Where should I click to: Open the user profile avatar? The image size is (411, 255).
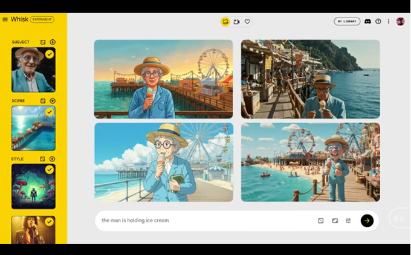pos(400,22)
